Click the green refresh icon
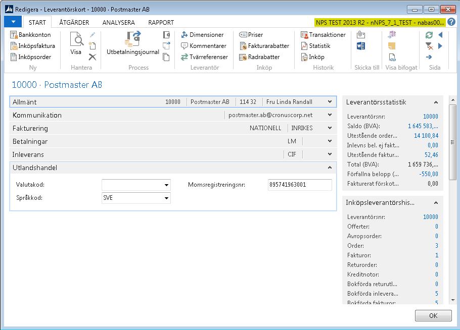Image resolution: width=460 pixels, height=330 pixels. pyautogui.click(x=429, y=35)
